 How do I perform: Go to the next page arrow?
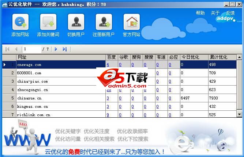click(x=56, y=49)
